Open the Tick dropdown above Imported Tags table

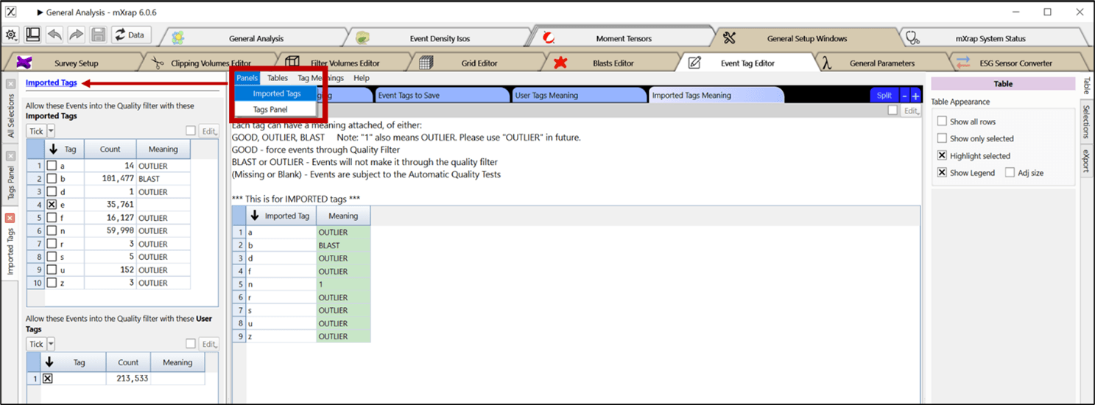point(51,131)
